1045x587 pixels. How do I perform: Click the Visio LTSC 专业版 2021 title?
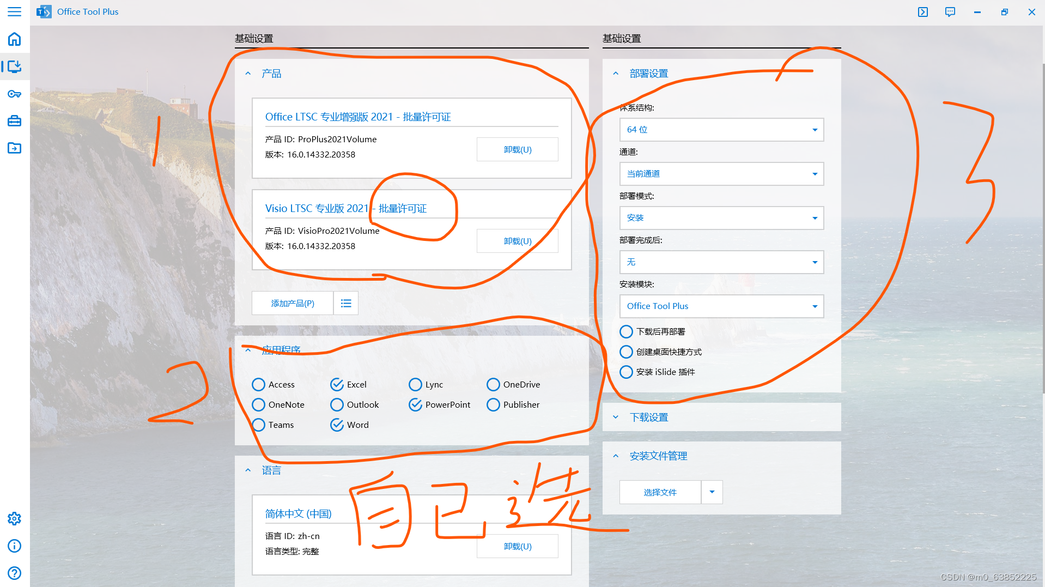click(x=346, y=208)
